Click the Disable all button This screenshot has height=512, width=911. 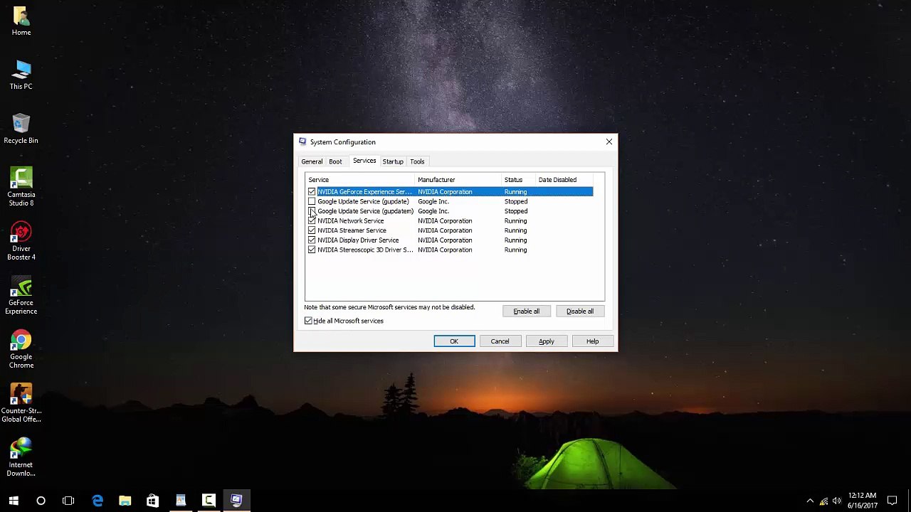click(x=580, y=311)
